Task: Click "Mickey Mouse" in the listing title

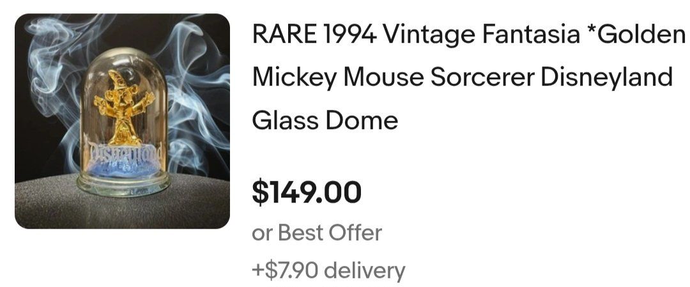Action: [338, 77]
